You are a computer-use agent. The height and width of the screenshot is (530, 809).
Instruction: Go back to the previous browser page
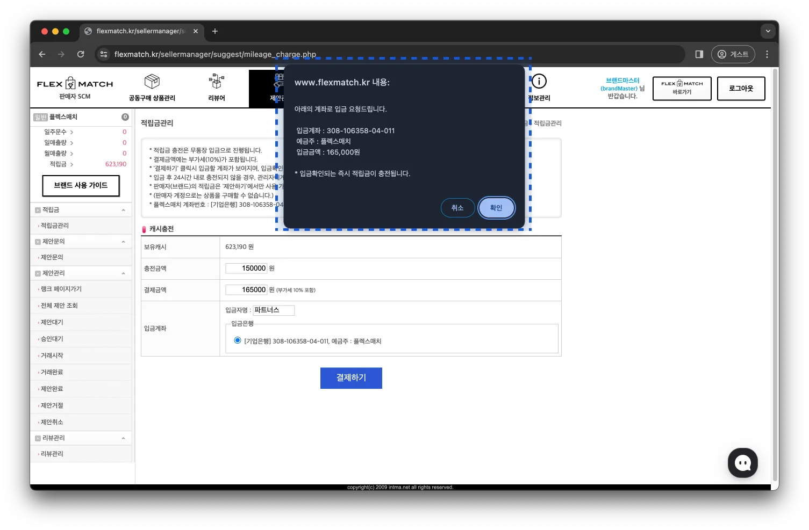[42, 54]
